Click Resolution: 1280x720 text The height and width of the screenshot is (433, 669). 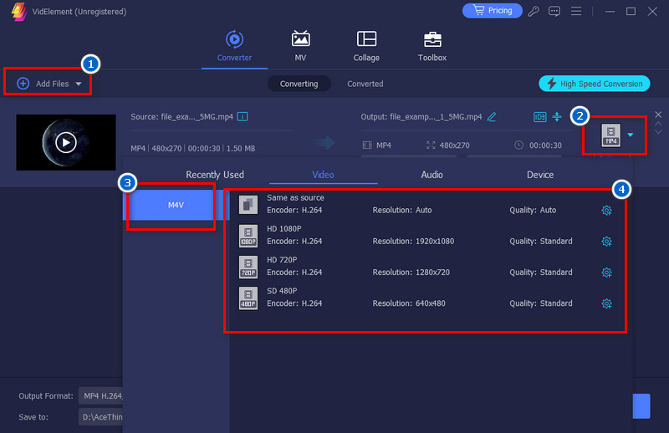click(x=411, y=273)
